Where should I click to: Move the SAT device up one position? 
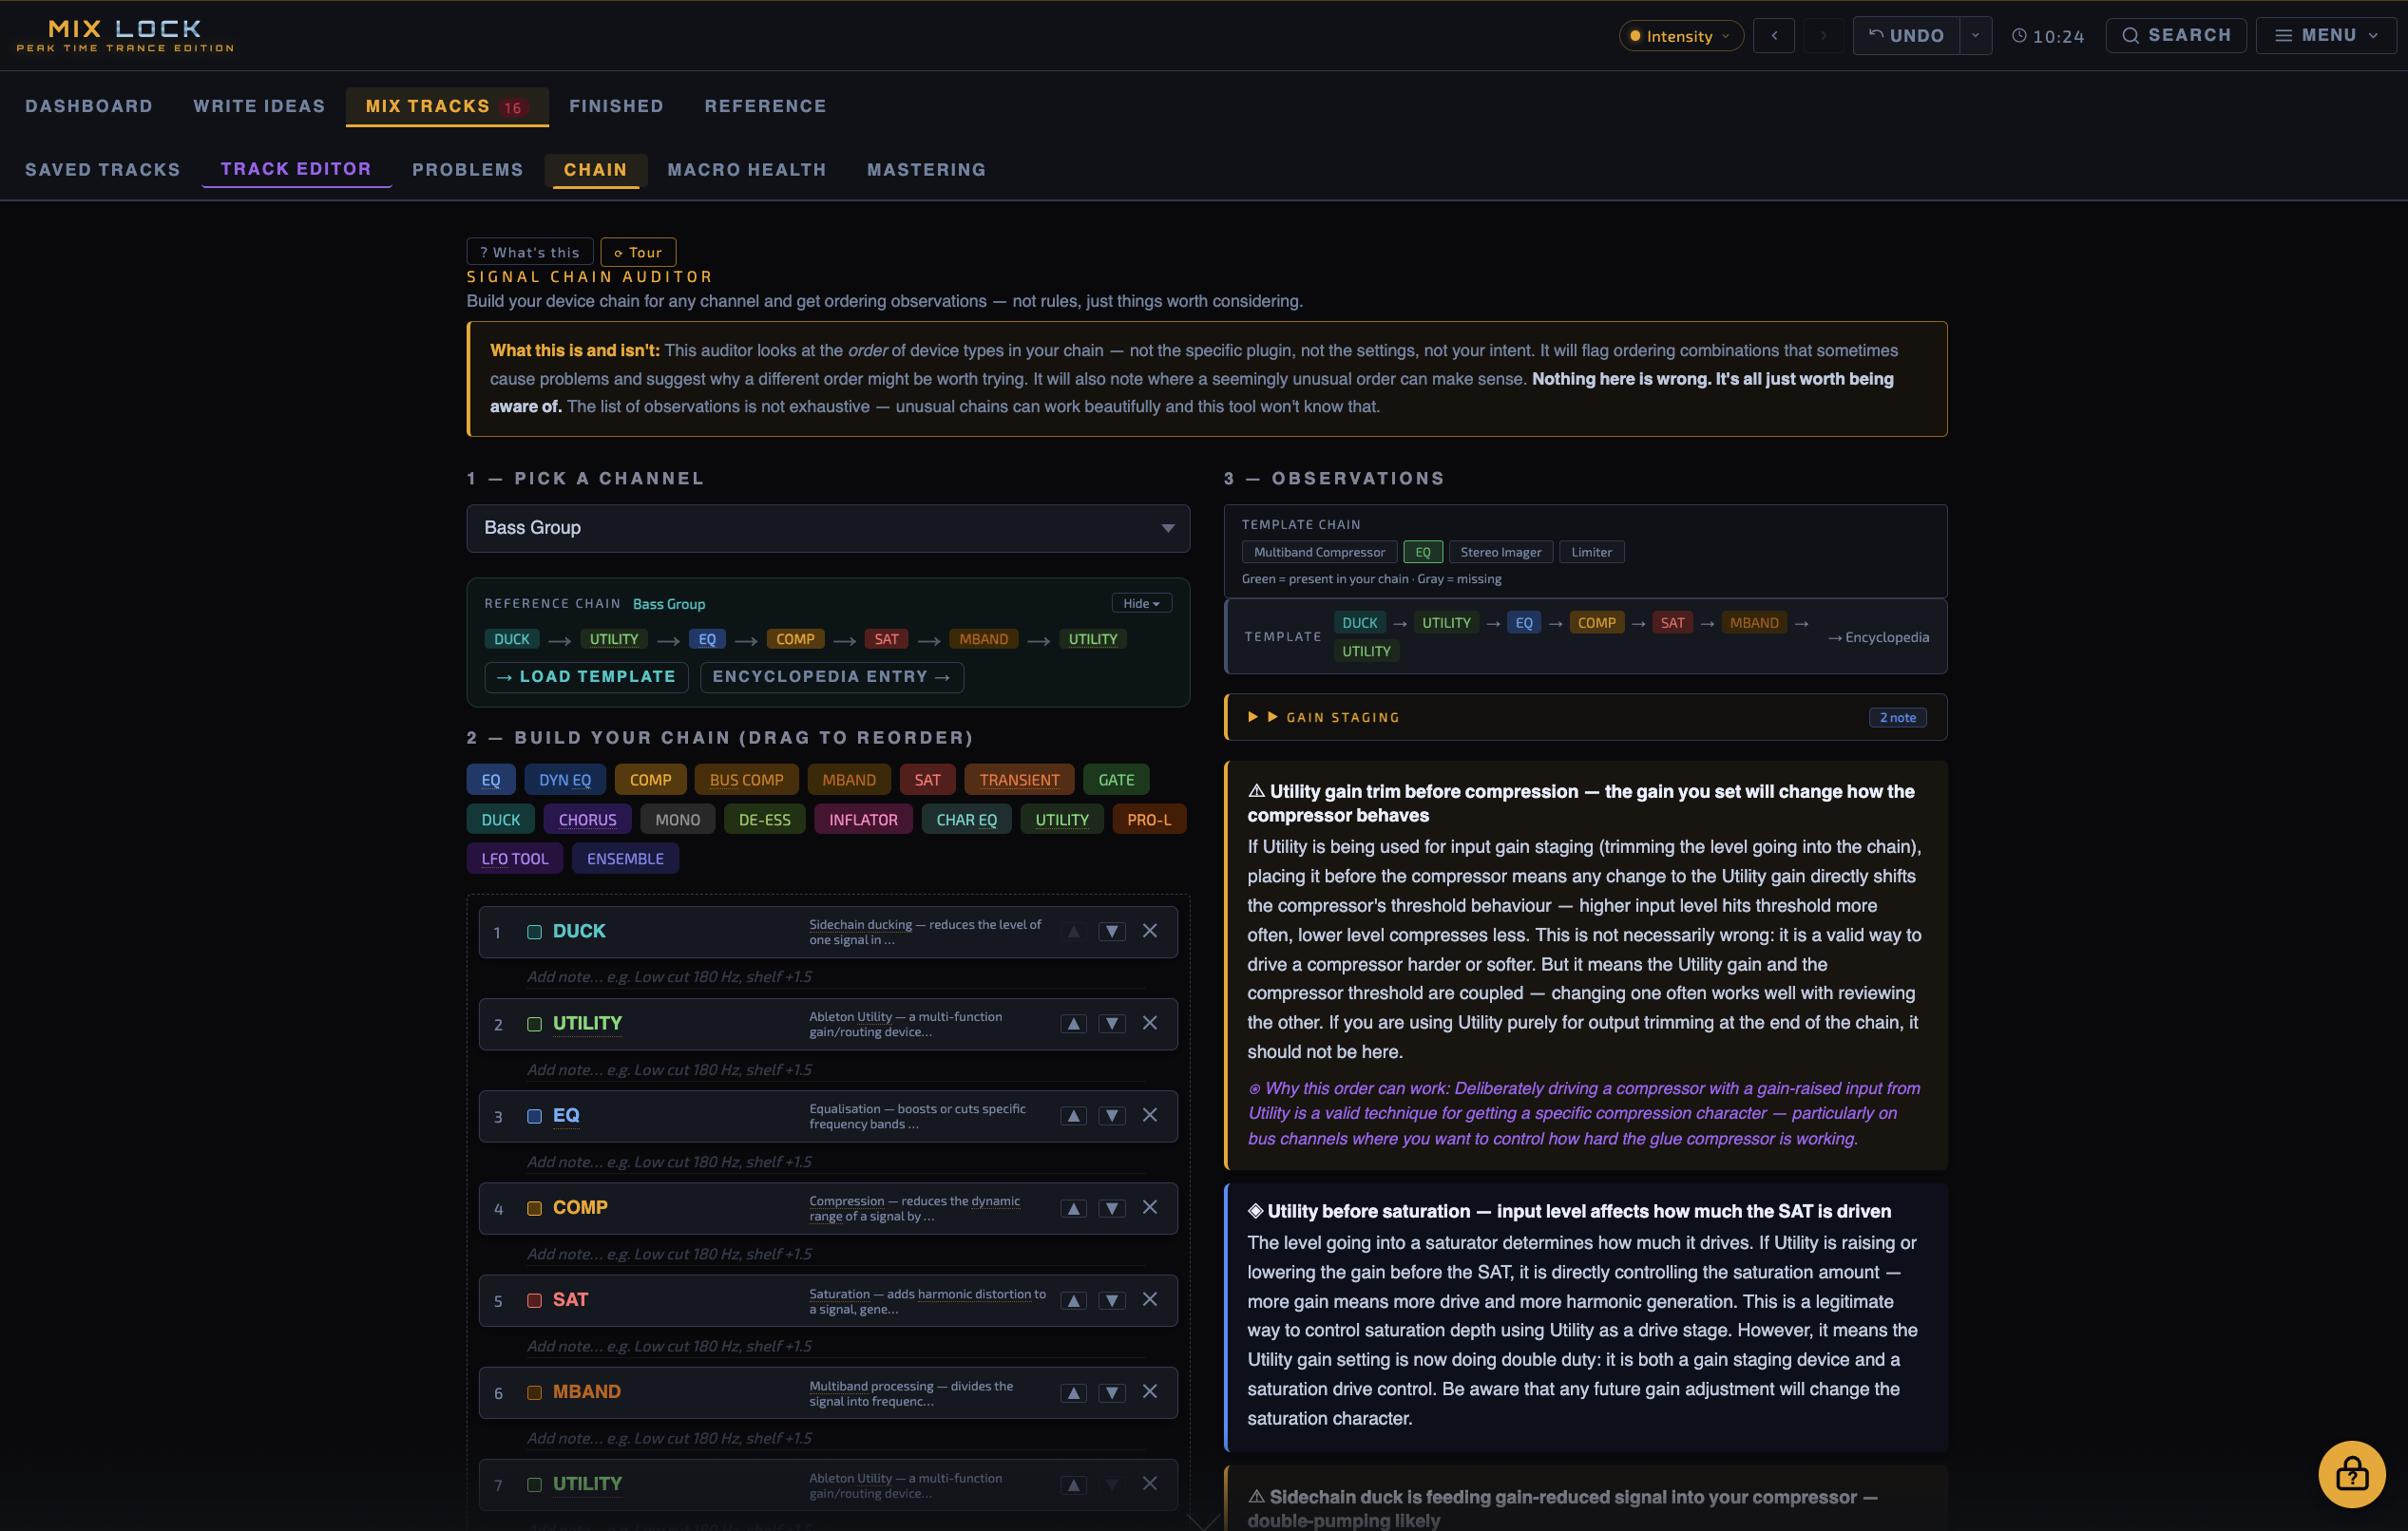(1073, 1300)
